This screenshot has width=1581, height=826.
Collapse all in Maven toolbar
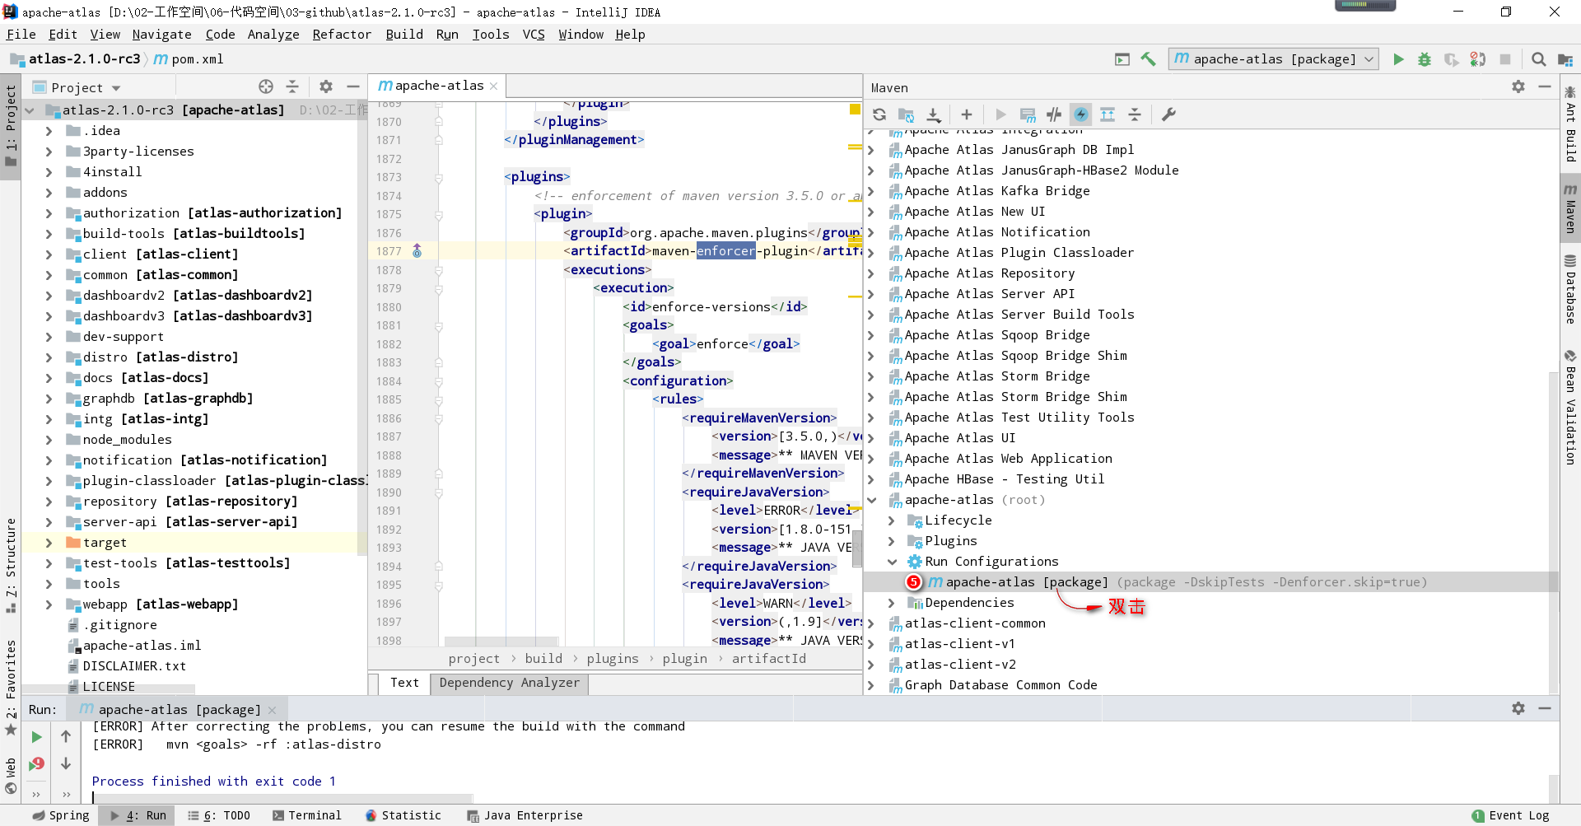1135,114
